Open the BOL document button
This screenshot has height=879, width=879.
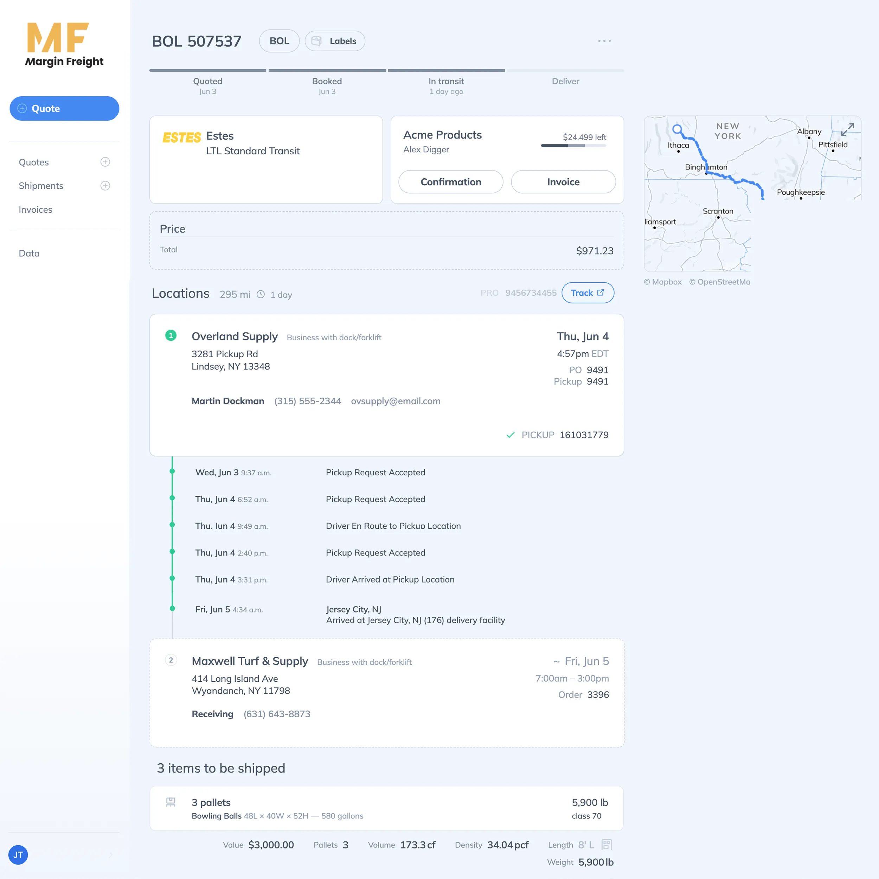[x=280, y=41]
